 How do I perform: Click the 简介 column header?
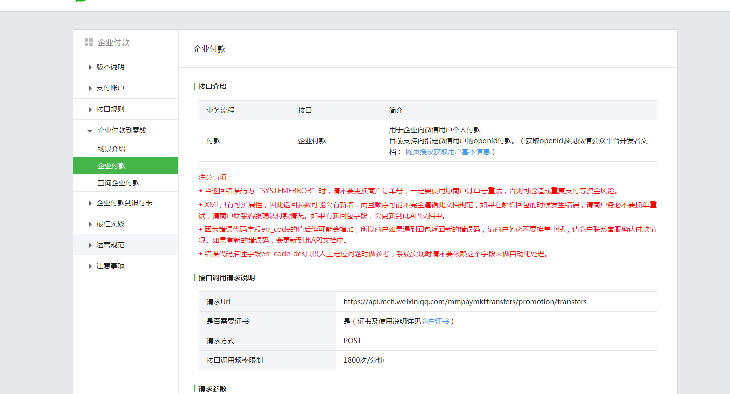pos(396,110)
